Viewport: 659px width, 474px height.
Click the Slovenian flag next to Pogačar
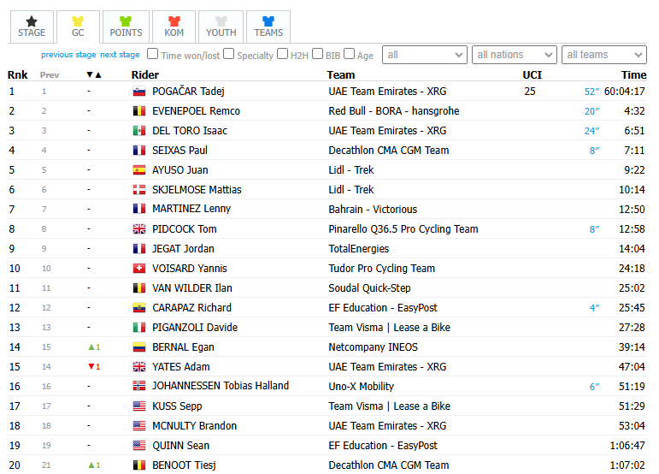139,92
